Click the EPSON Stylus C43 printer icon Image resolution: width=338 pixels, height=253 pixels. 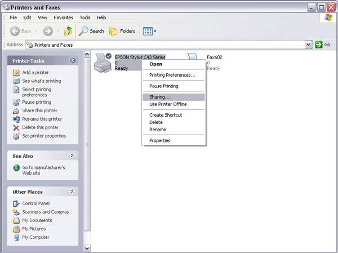pos(103,62)
